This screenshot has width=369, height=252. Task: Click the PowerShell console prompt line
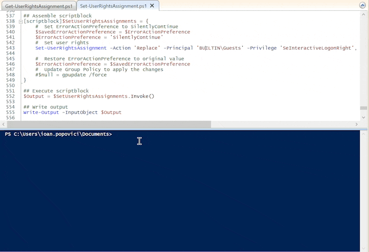pos(59,134)
